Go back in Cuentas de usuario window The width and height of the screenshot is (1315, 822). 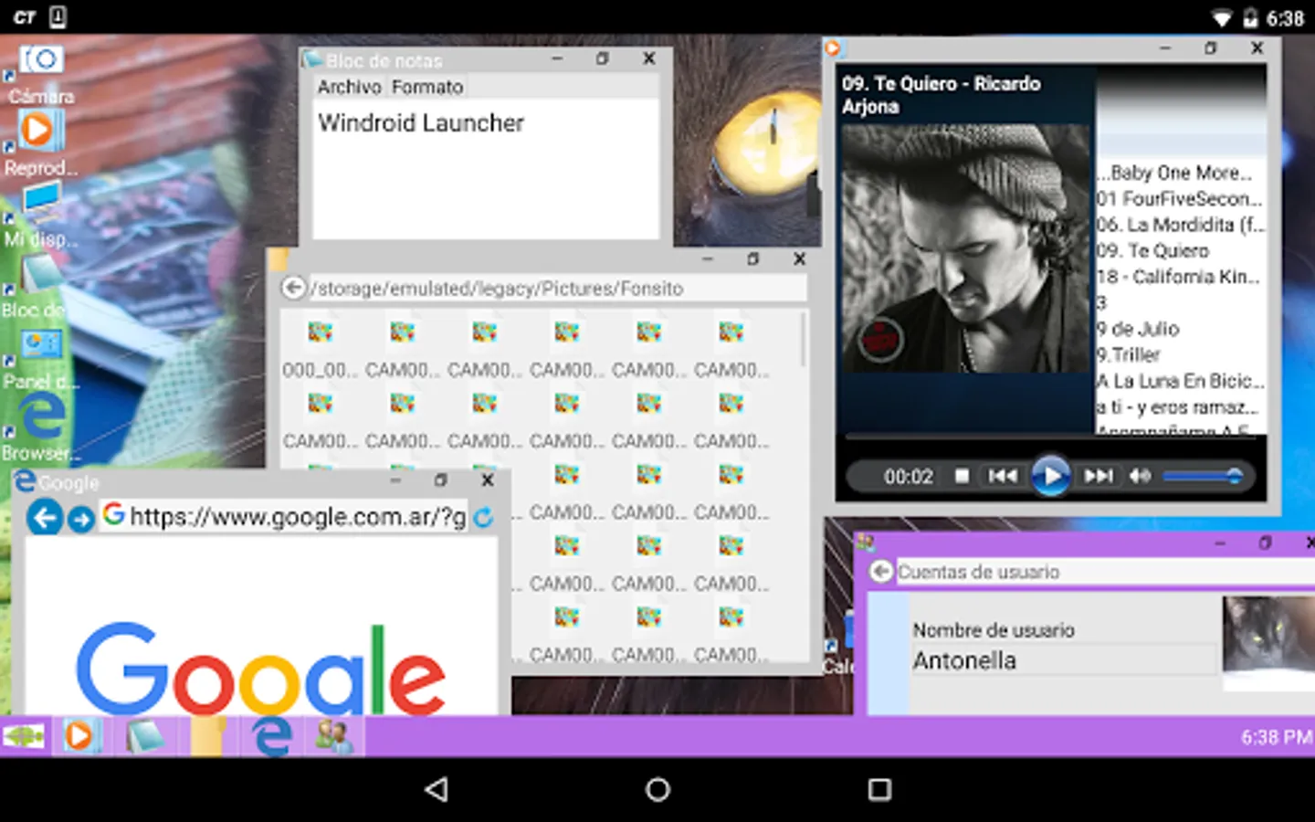coord(880,572)
